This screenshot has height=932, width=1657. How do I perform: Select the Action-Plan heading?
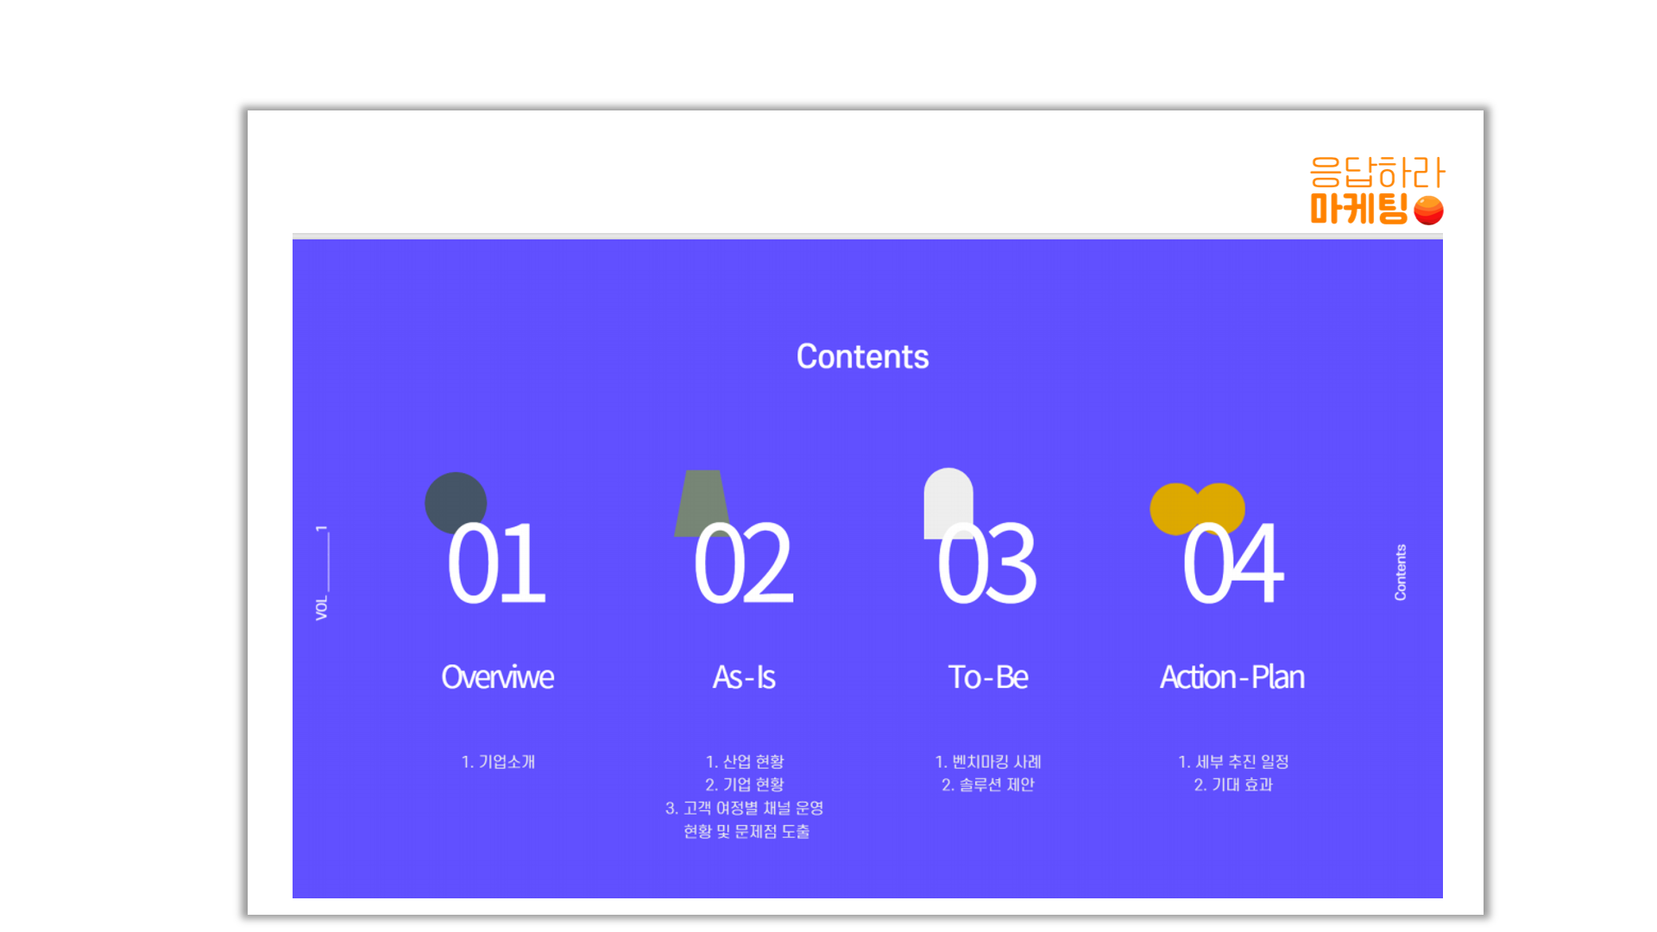pos(1232,677)
